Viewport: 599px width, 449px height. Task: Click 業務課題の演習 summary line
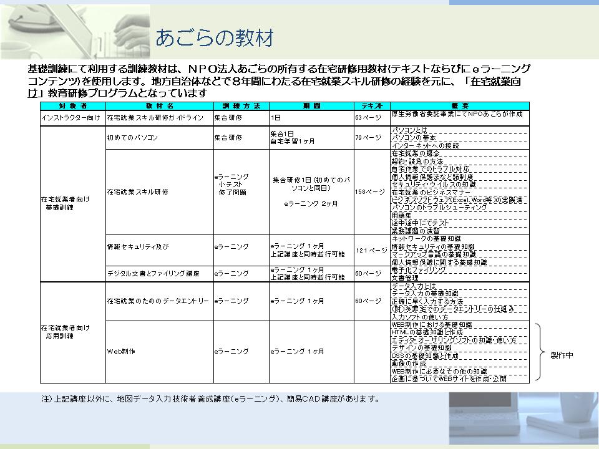coord(416,231)
